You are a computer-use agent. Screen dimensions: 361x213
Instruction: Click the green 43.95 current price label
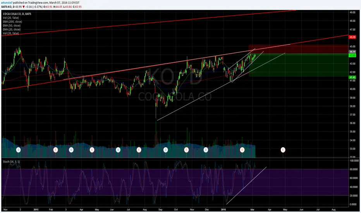point(352,55)
